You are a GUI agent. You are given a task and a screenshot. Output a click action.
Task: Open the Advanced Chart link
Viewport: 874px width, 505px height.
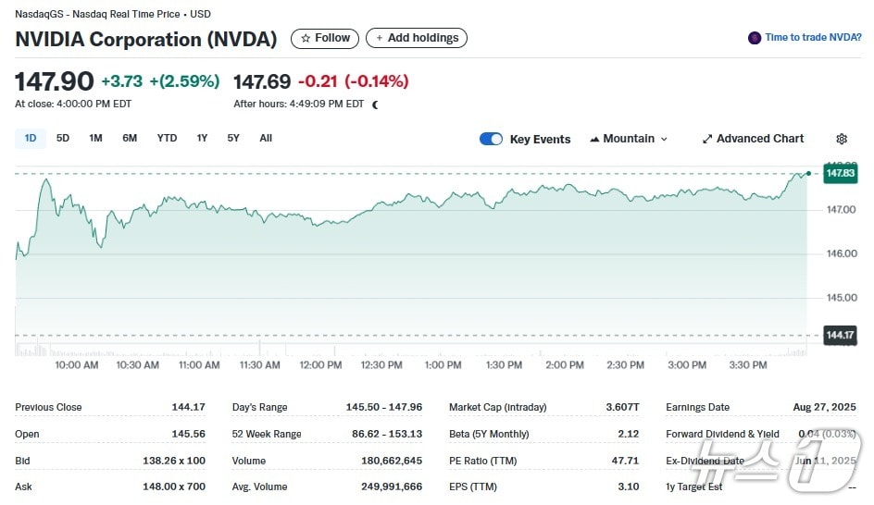coord(760,139)
